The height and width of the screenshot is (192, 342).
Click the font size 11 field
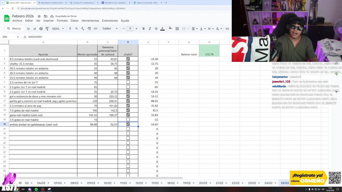tap(130, 29)
